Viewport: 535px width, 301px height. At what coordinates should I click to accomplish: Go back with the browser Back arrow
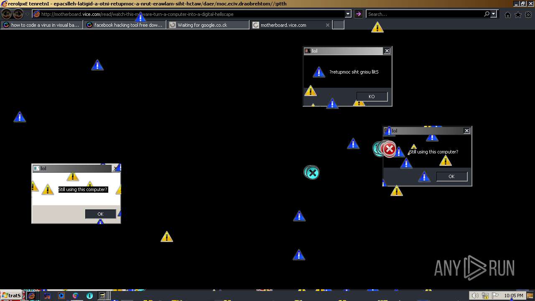click(6, 14)
